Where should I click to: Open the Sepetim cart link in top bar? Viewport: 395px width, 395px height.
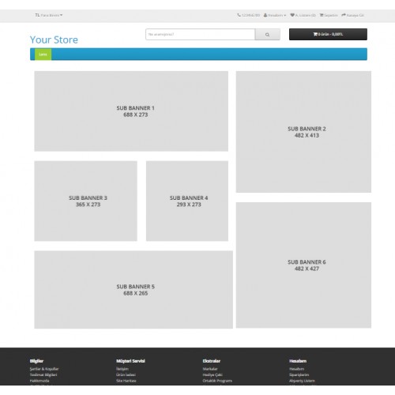pos(329,15)
